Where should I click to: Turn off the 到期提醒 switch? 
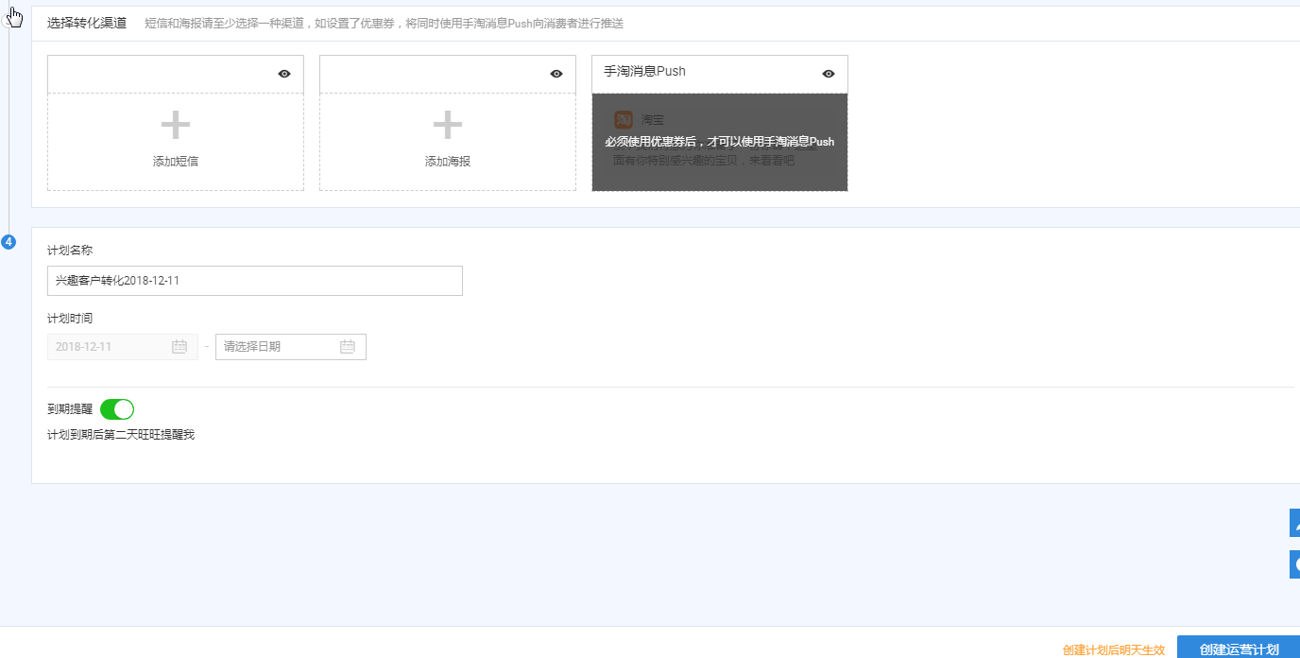(117, 409)
